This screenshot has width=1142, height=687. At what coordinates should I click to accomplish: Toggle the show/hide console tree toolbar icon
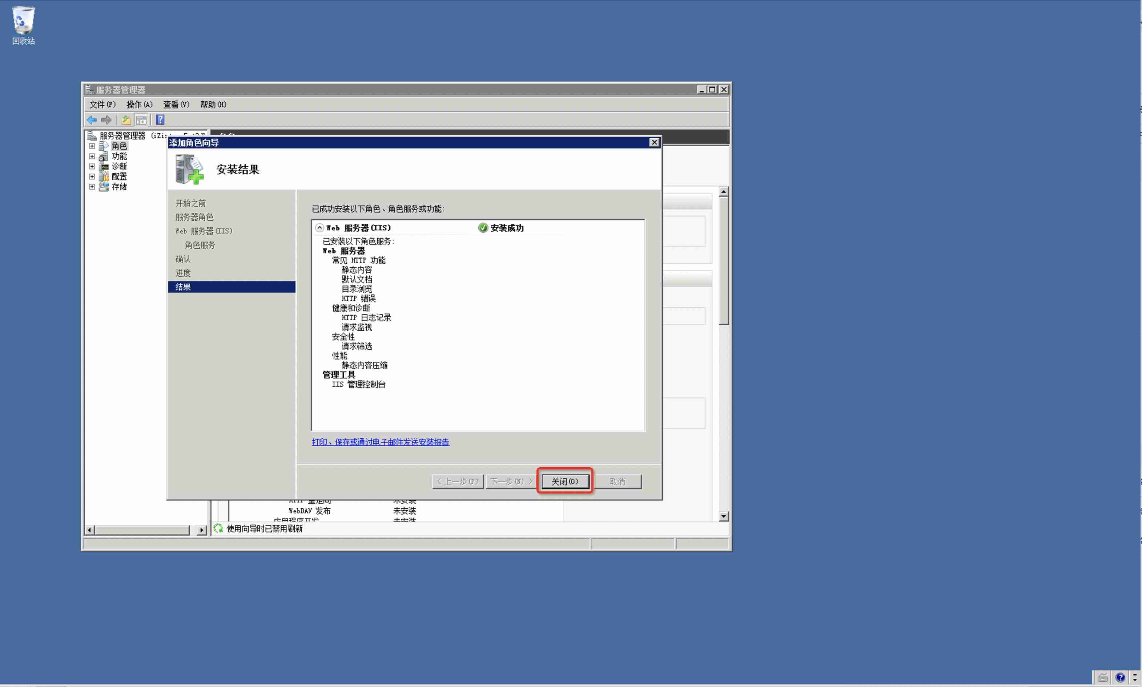click(x=141, y=120)
